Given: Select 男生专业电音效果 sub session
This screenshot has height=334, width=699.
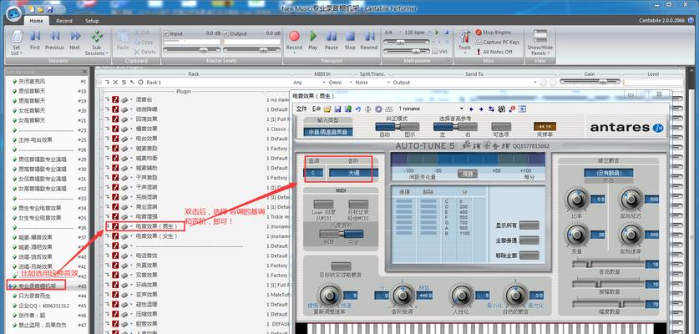Looking at the screenshot, I should pos(40,208).
